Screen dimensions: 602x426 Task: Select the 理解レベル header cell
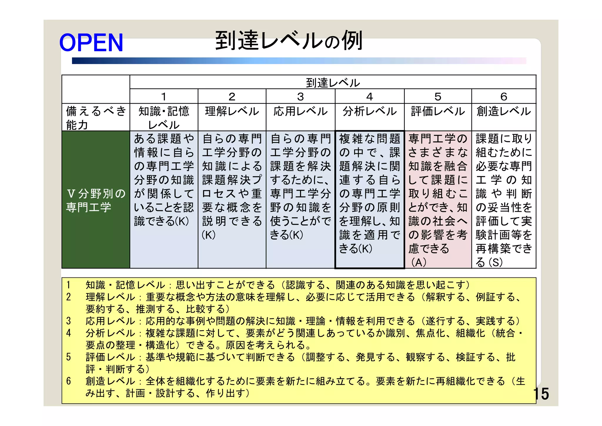click(x=232, y=117)
